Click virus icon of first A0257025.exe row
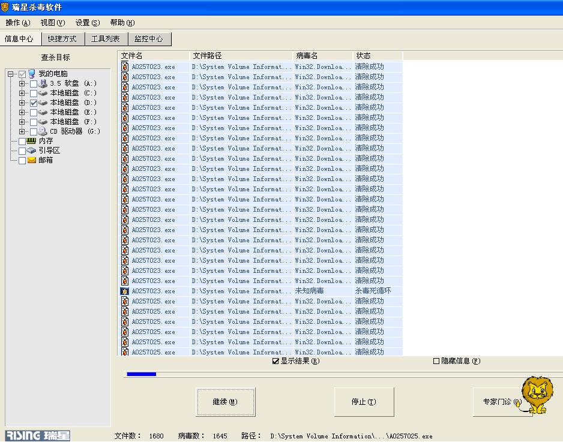The height and width of the screenshot is (442, 563). point(125,301)
